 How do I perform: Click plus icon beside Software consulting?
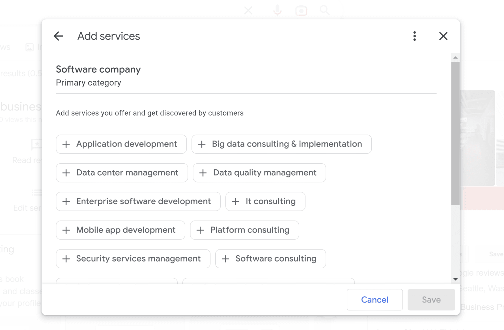tap(225, 259)
